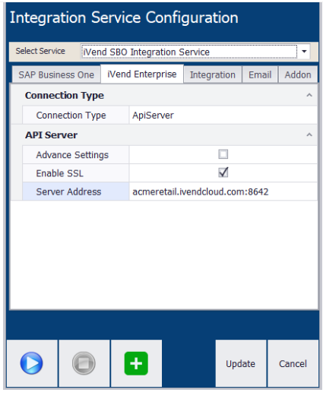Uncheck the Enable SSL checkbox
The height and width of the screenshot is (399, 323).
223,173
